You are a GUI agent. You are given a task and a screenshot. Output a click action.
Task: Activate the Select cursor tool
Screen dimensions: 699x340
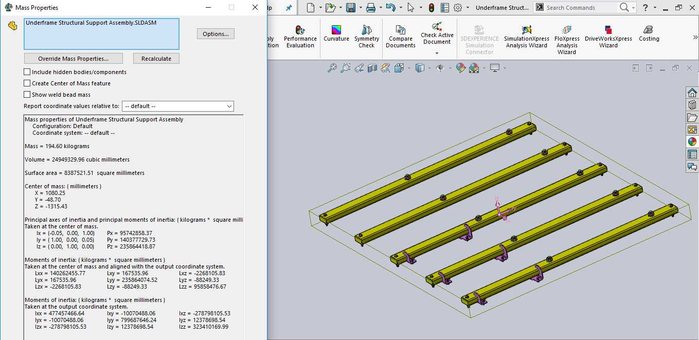410,8
